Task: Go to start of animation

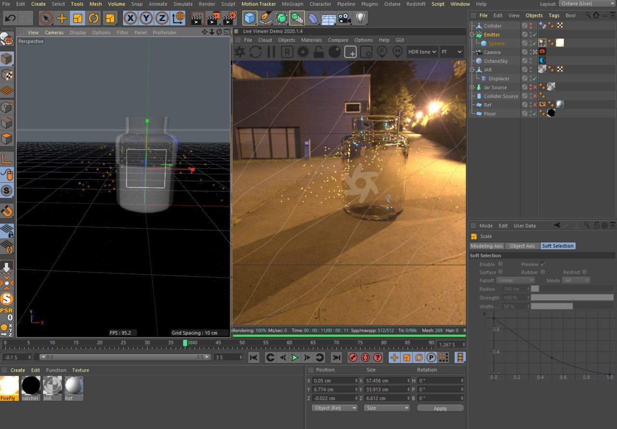Action: (x=254, y=357)
